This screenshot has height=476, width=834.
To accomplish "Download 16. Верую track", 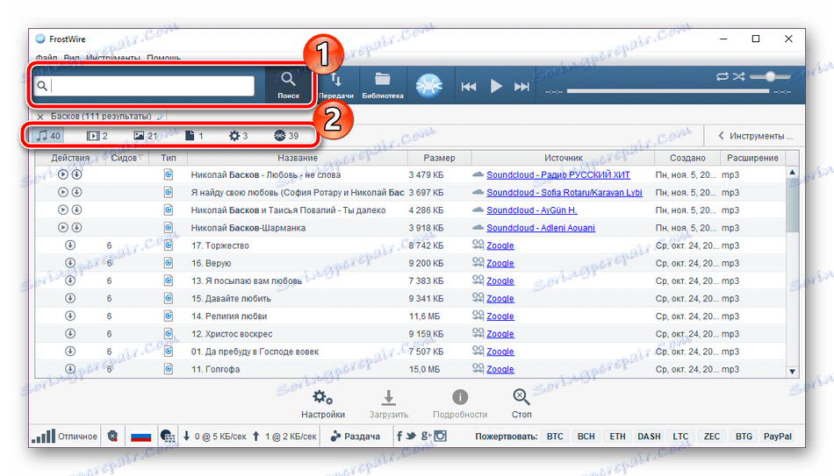I will point(69,263).
